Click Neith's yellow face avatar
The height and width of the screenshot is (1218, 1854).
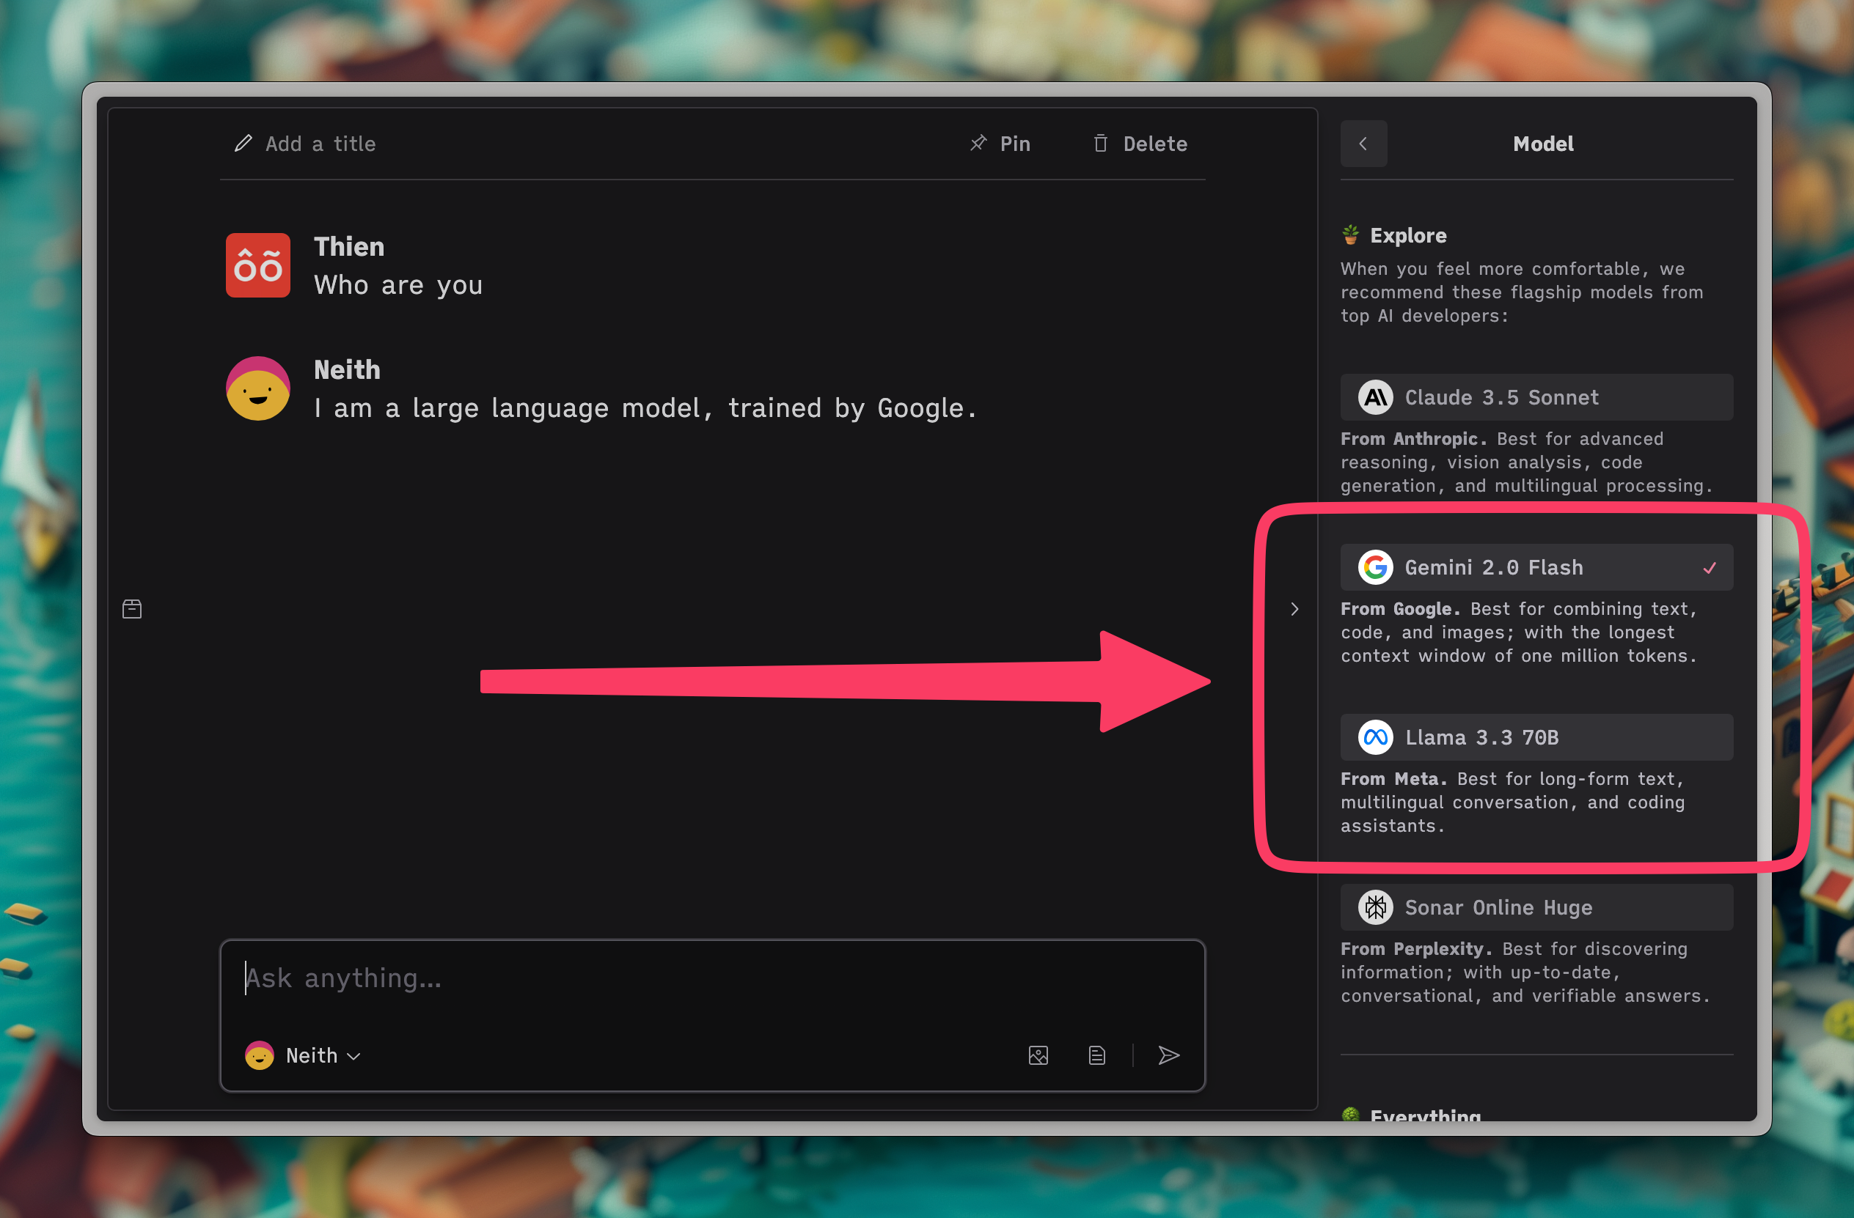[258, 388]
